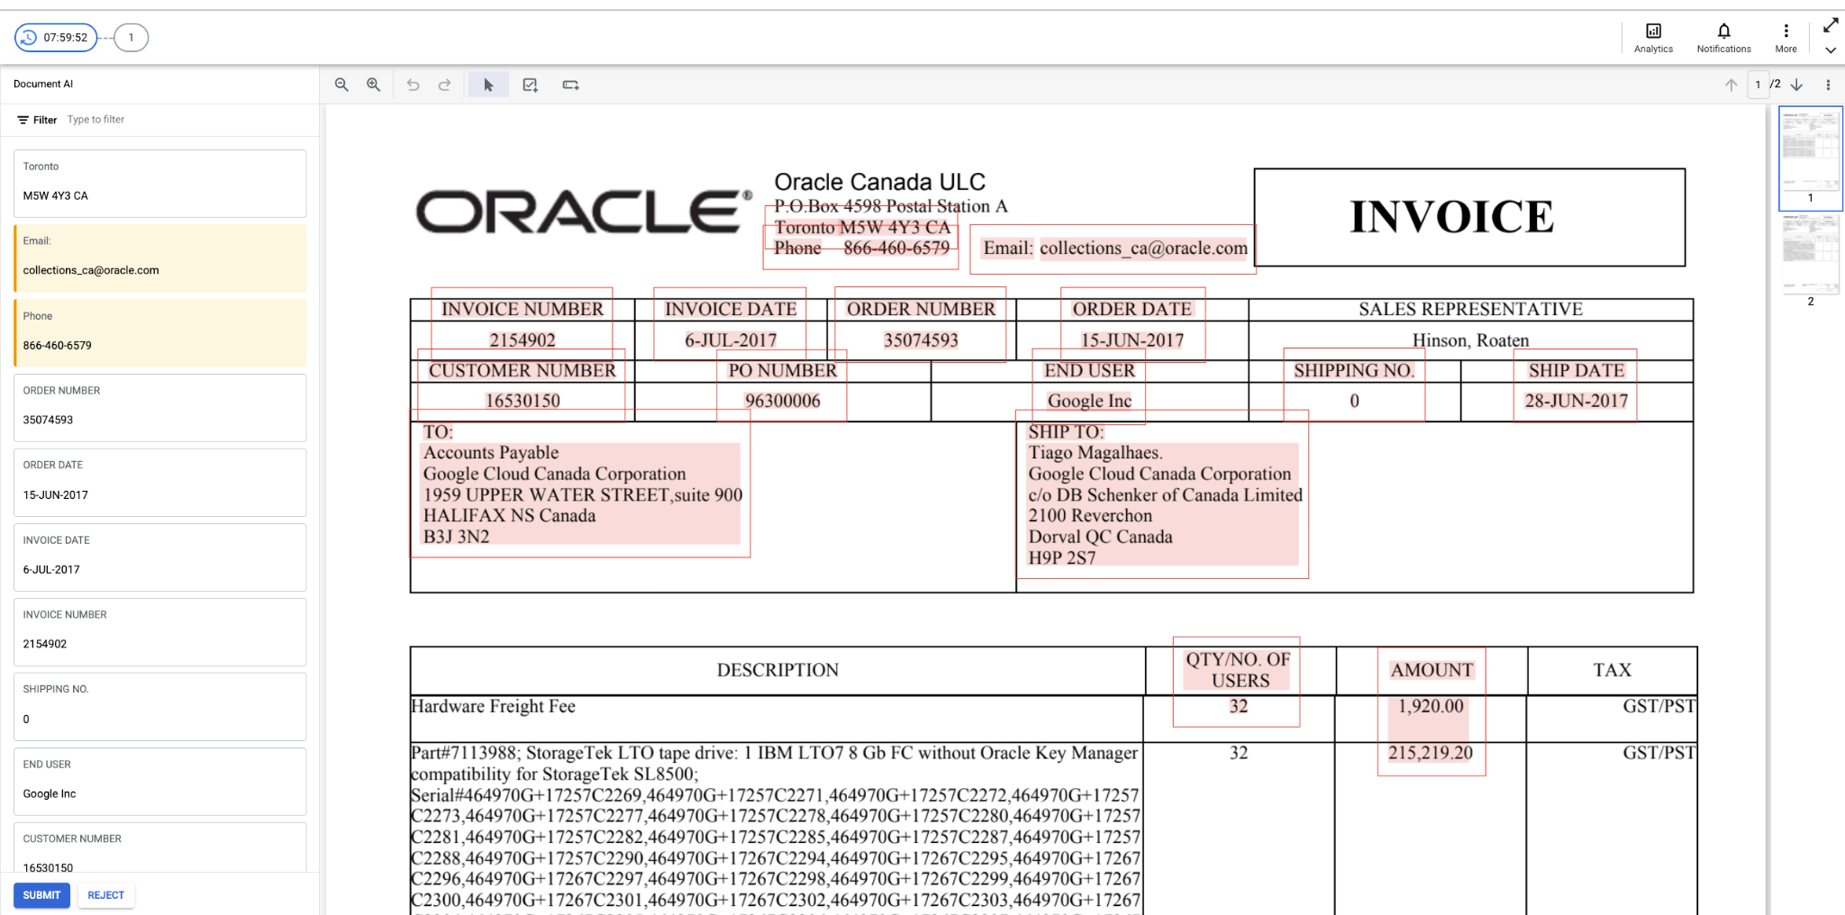Go to previous page arrow
This screenshot has height=915, width=1845.
click(1731, 85)
